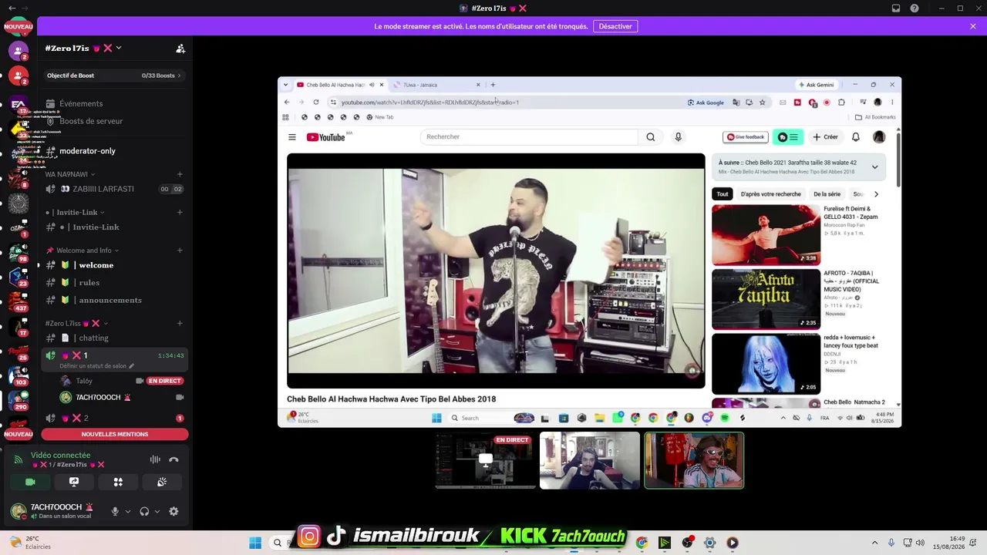Select the middle webcam tile
The width and height of the screenshot is (987, 555).
(590, 460)
